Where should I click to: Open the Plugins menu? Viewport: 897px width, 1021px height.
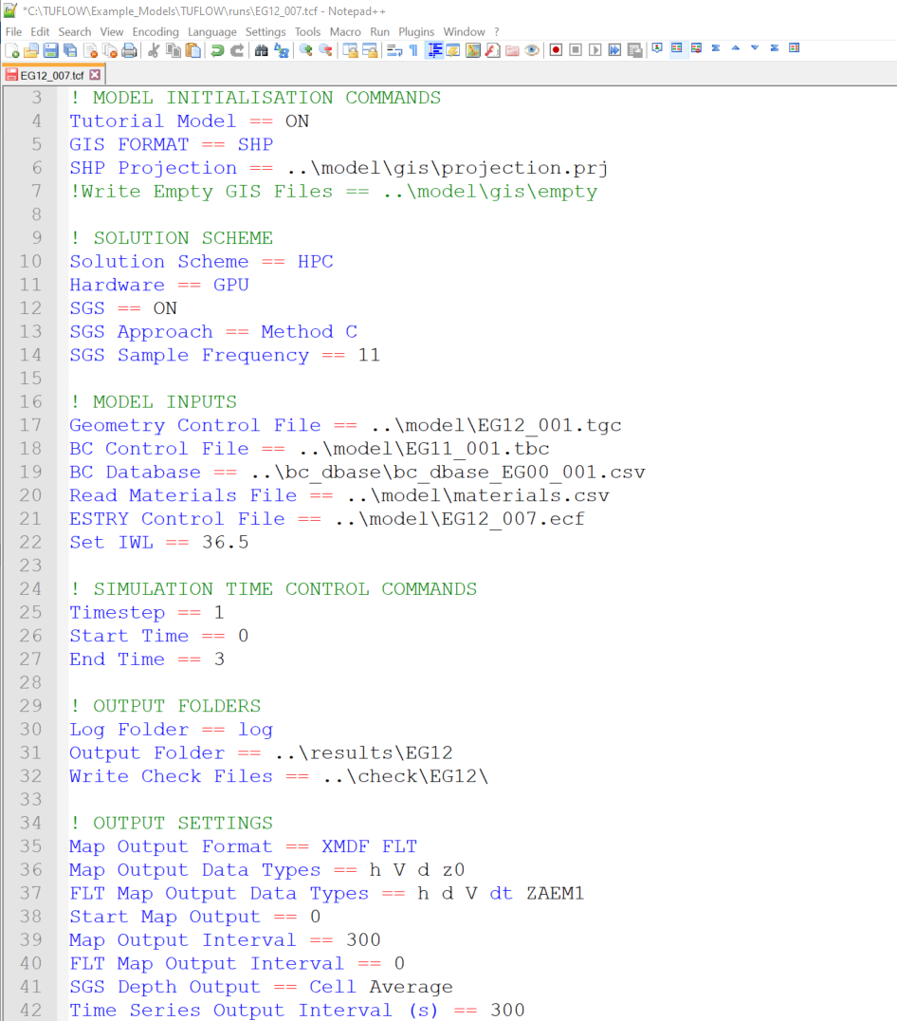pos(415,31)
